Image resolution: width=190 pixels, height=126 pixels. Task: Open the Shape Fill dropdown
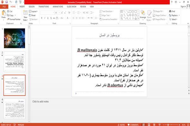coord(158,11)
